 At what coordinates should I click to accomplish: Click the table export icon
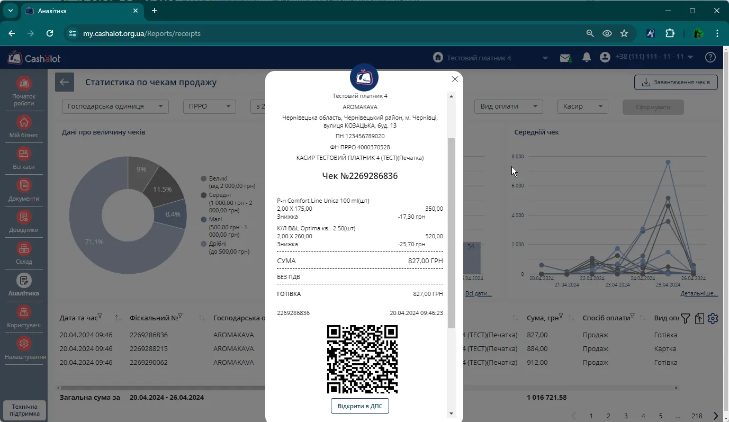699,318
